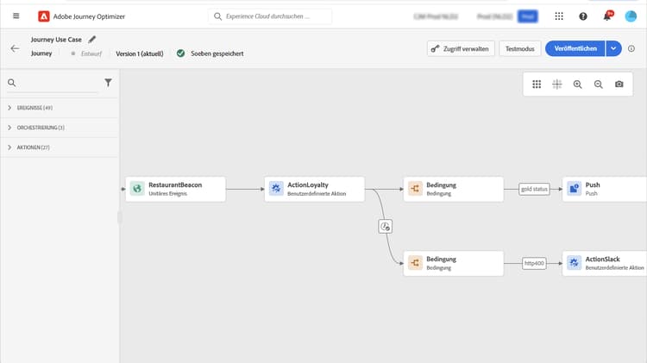The width and height of the screenshot is (647, 363).
Task: Open the notifications bell
Action: point(607,16)
